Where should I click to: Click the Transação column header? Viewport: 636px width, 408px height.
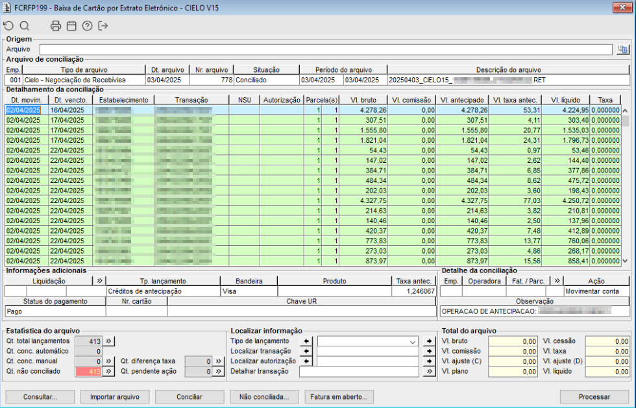(x=191, y=100)
